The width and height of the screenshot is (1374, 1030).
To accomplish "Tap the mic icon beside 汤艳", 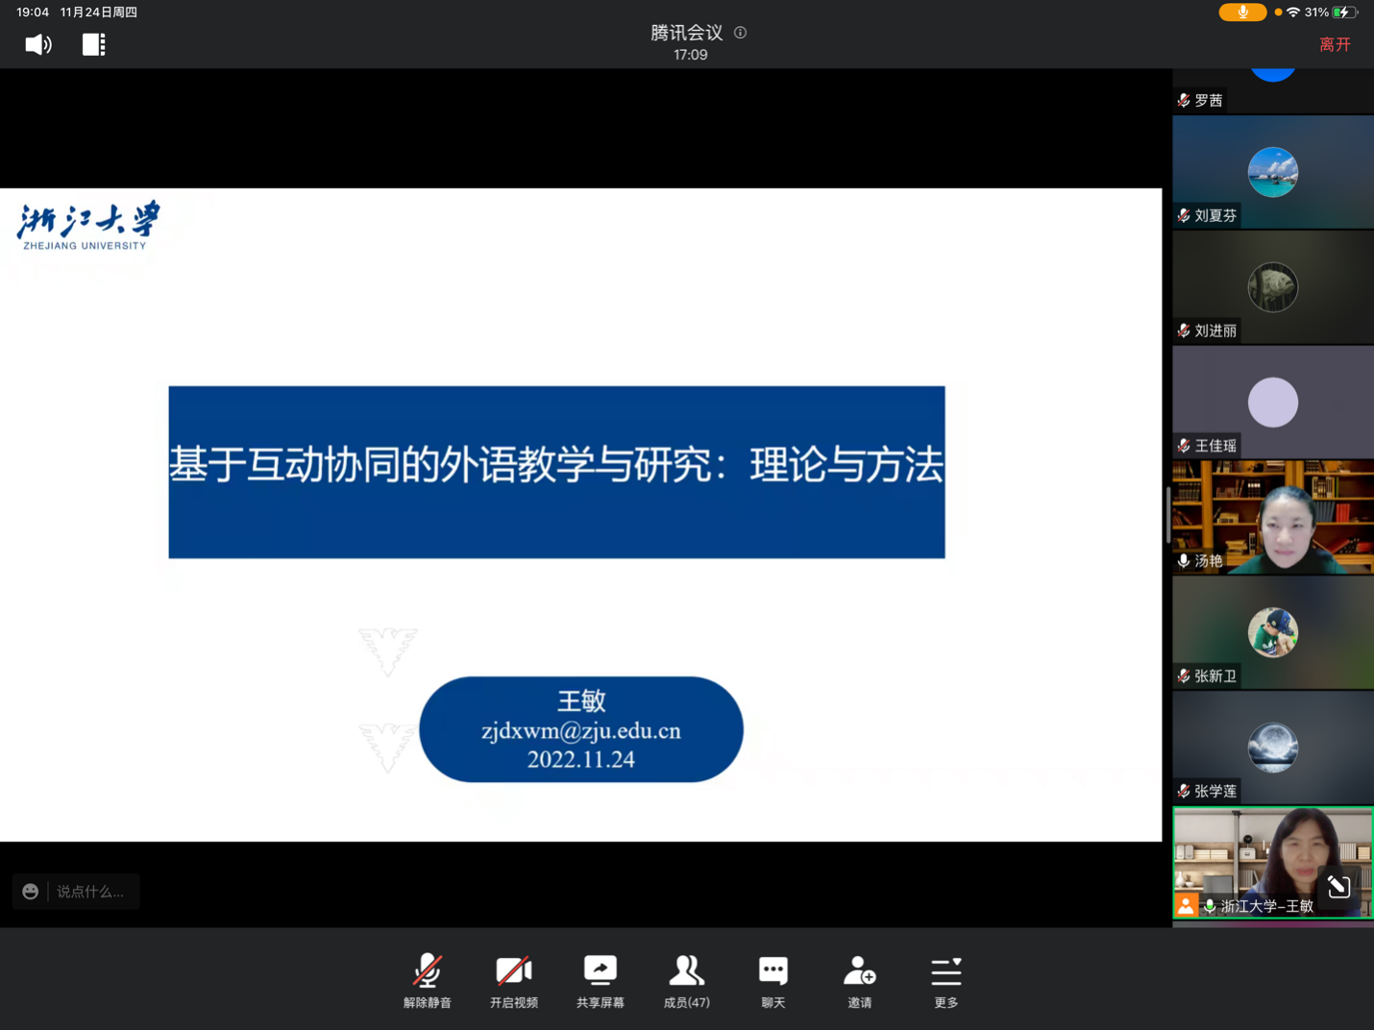I will click(x=1184, y=561).
